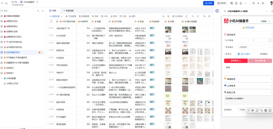
Task: Click the 新建视图 tab
Action: click(x=69, y=11)
